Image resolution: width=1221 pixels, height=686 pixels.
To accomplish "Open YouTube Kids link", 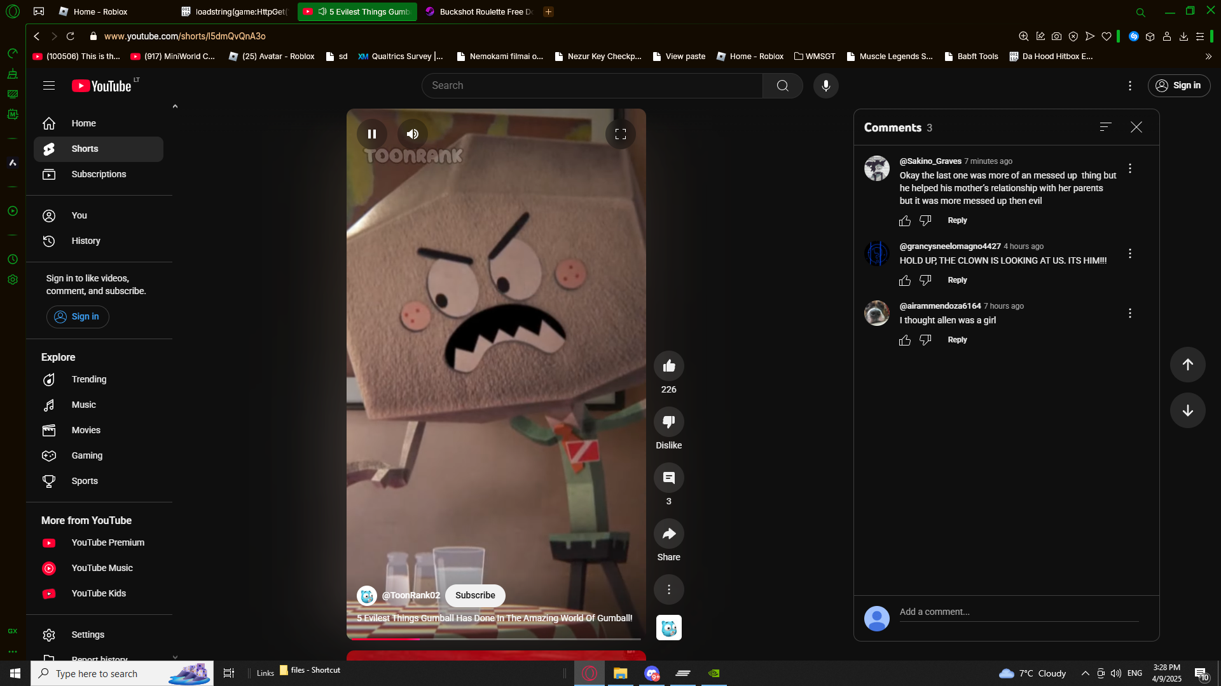I will (99, 593).
